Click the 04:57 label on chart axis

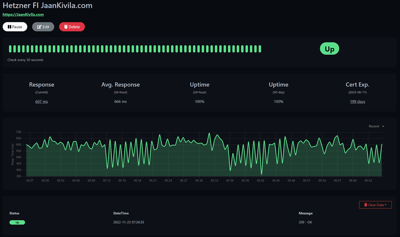coord(30,181)
